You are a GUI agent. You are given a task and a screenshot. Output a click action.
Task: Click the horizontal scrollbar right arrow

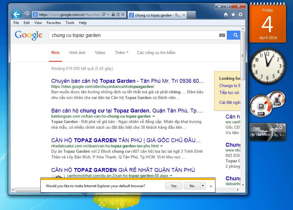[238, 190]
